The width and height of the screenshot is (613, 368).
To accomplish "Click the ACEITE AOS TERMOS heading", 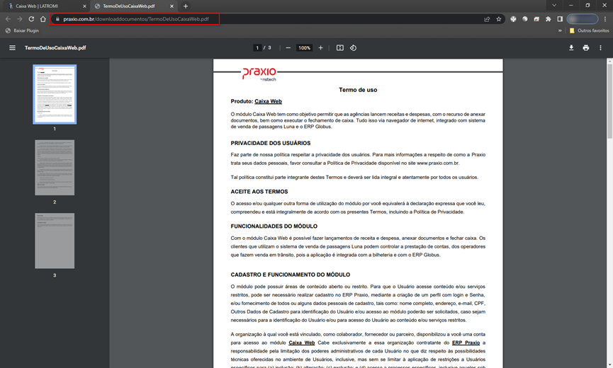I will (259, 192).
